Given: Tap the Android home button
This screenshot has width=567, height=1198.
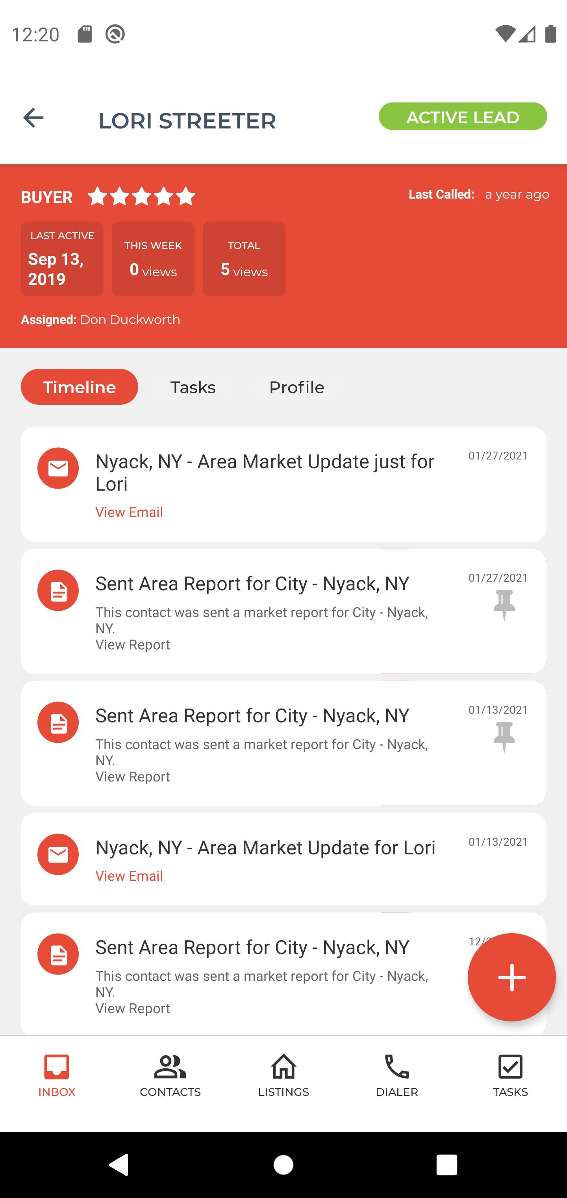Looking at the screenshot, I should tap(283, 1165).
